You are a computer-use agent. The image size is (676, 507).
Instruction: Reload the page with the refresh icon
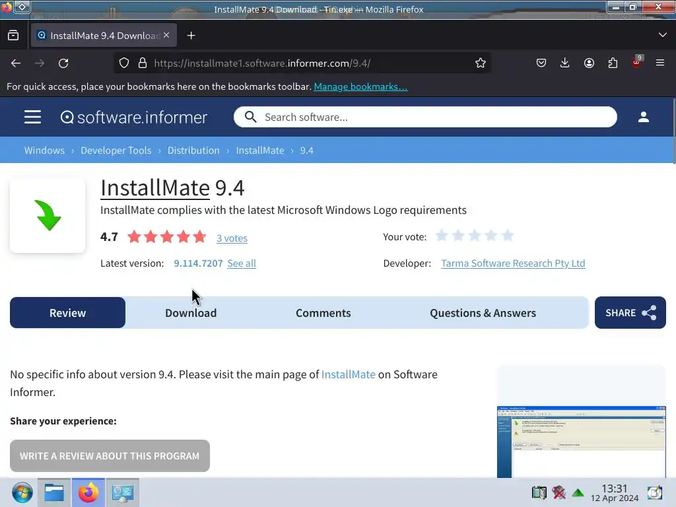[63, 63]
